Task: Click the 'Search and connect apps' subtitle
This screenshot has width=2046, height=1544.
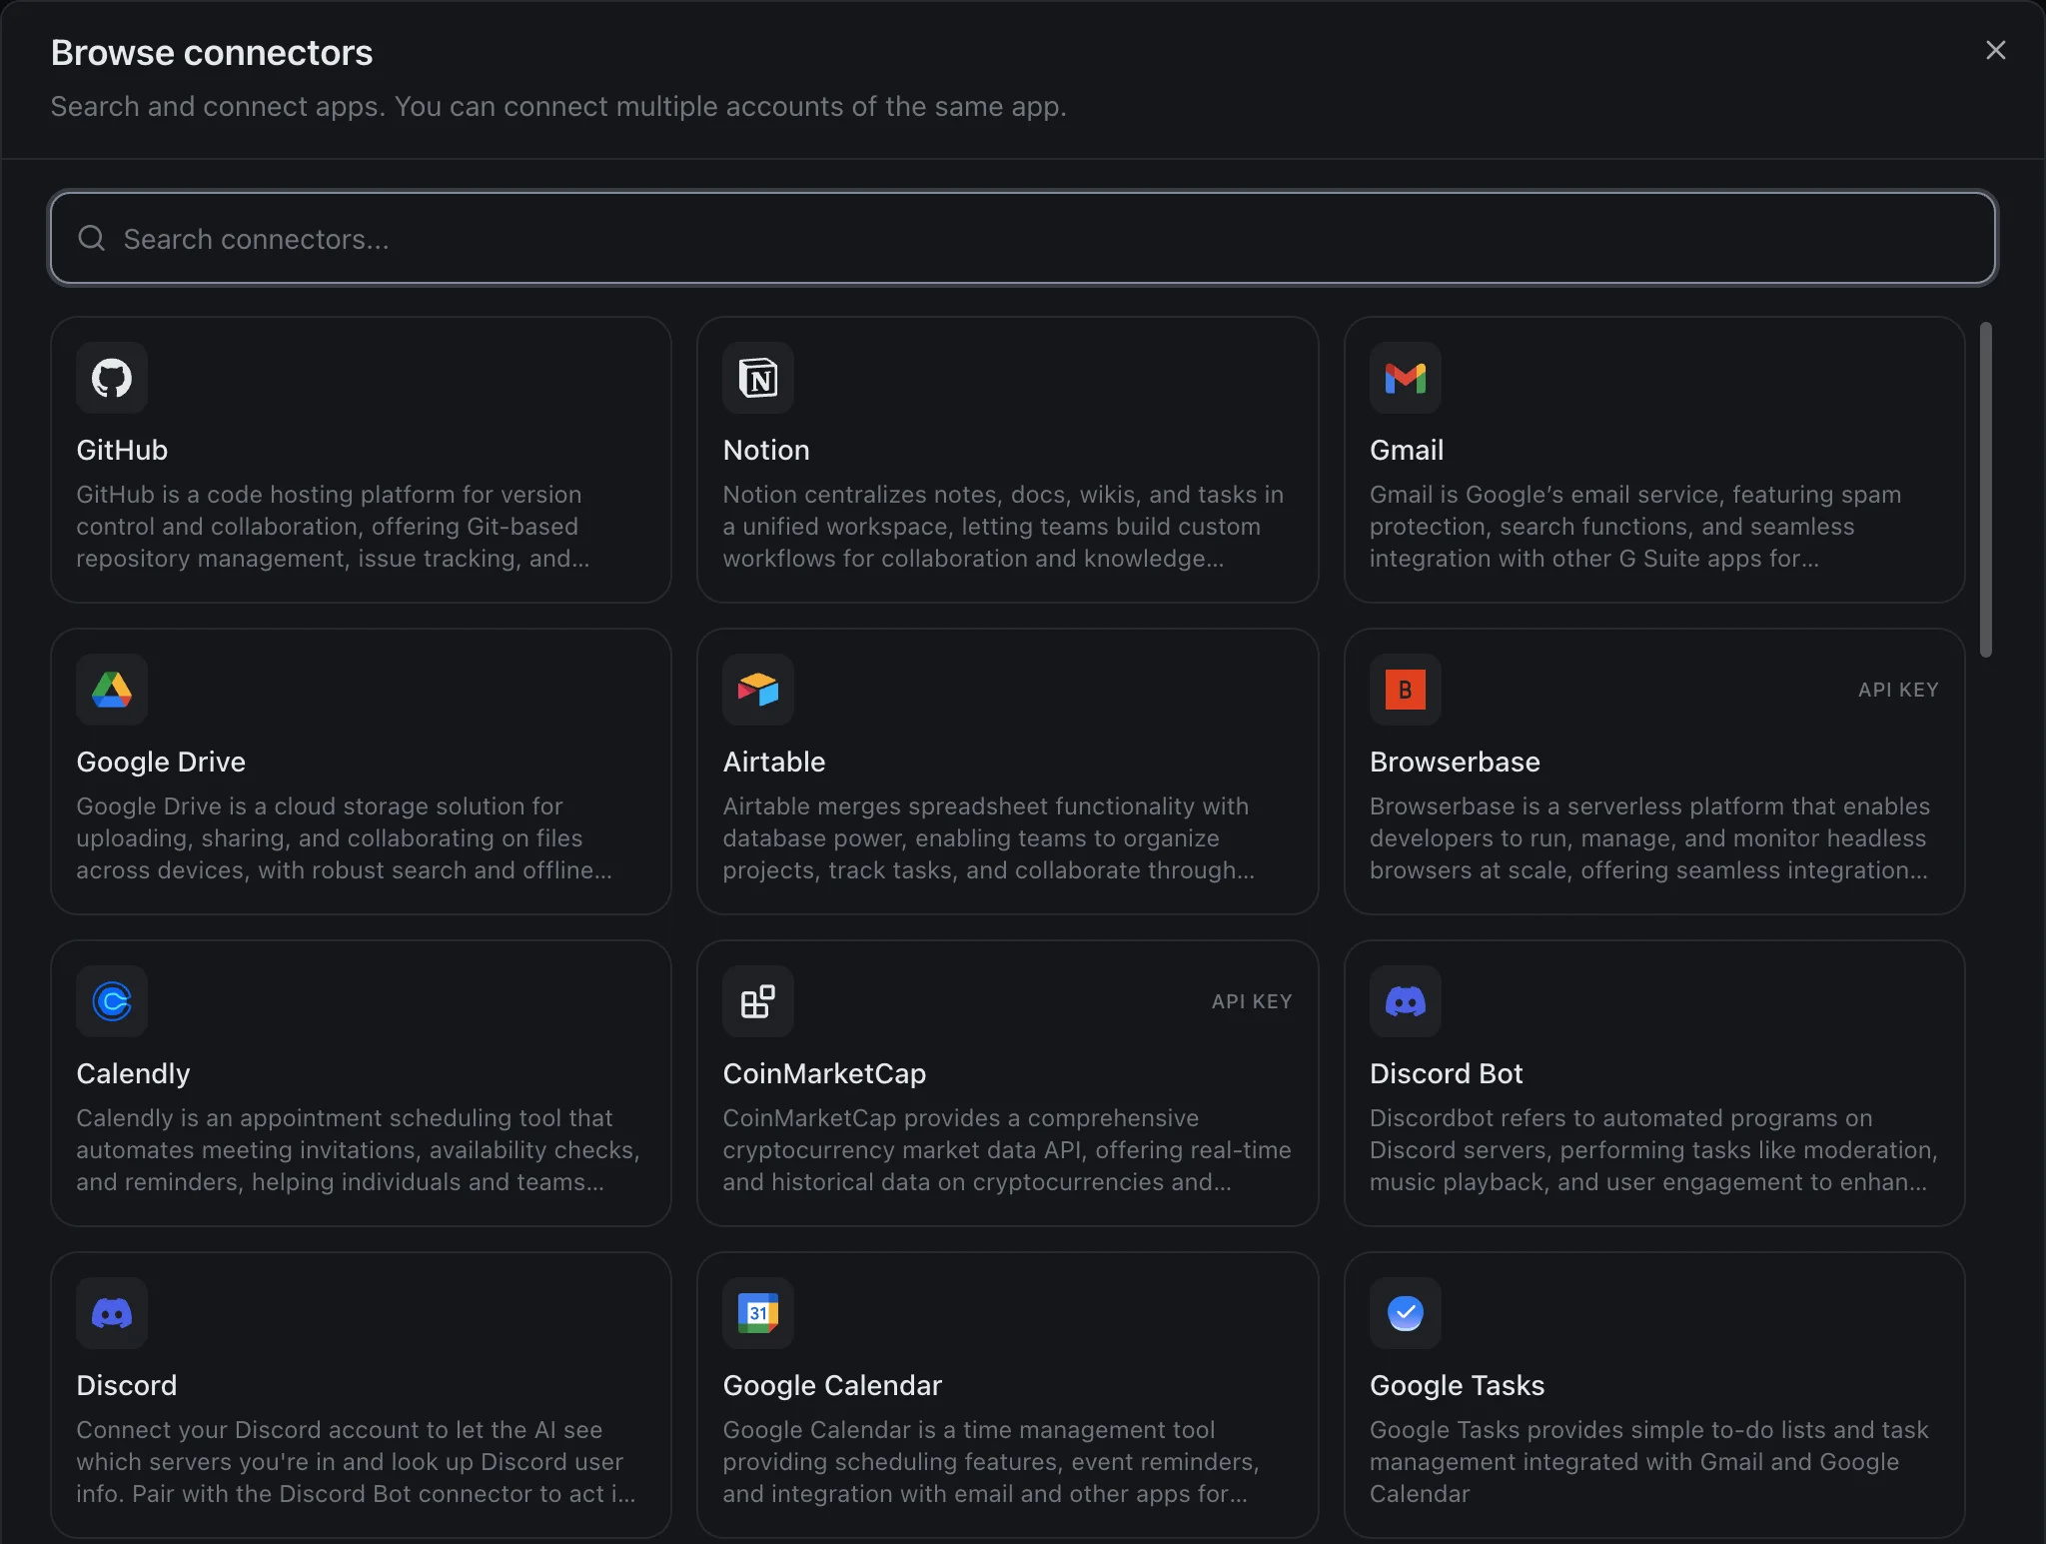Action: pyautogui.click(x=558, y=106)
